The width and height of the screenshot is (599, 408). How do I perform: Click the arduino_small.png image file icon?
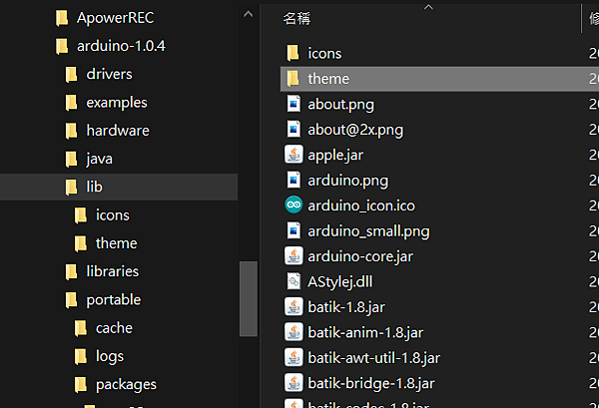(294, 230)
